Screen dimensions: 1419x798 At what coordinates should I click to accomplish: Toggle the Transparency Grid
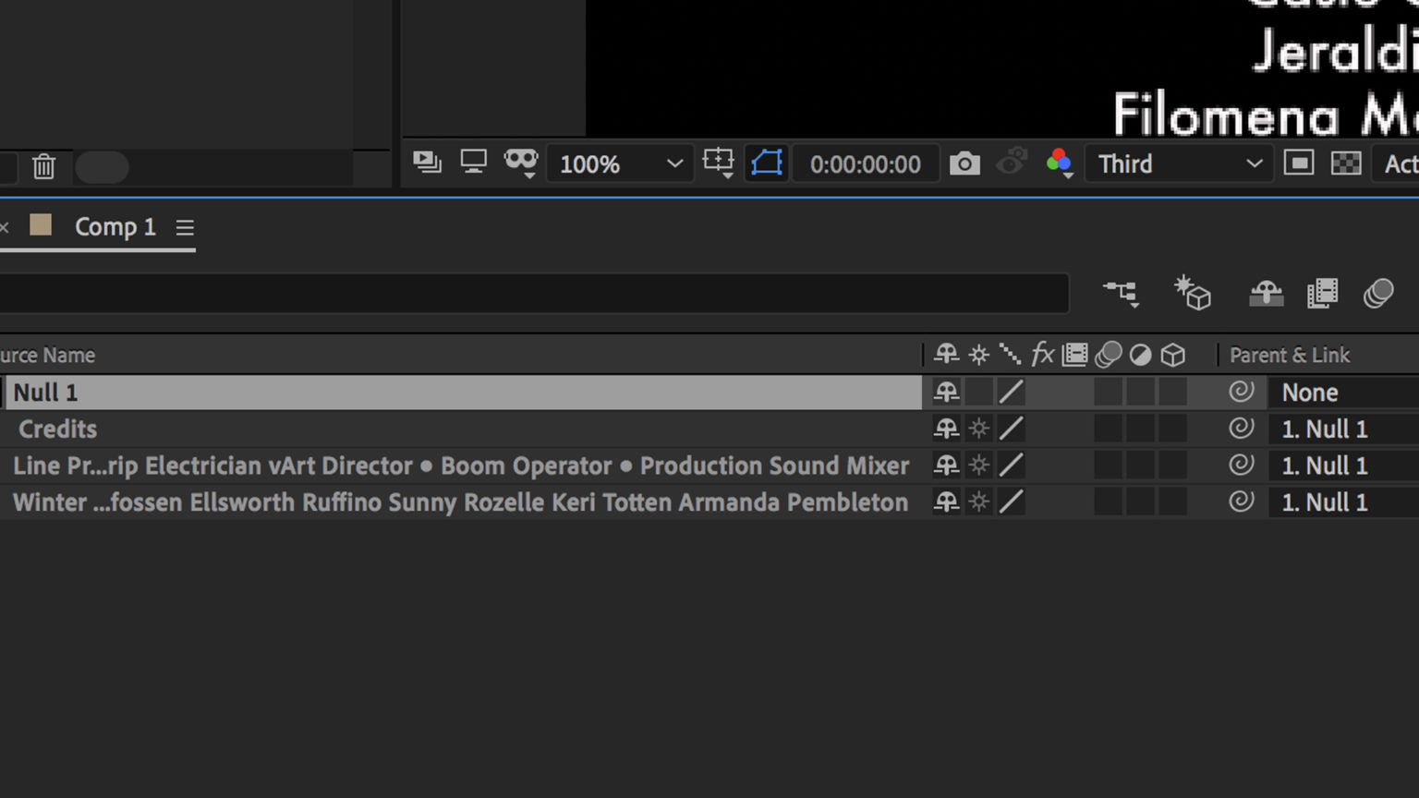[x=1347, y=163]
